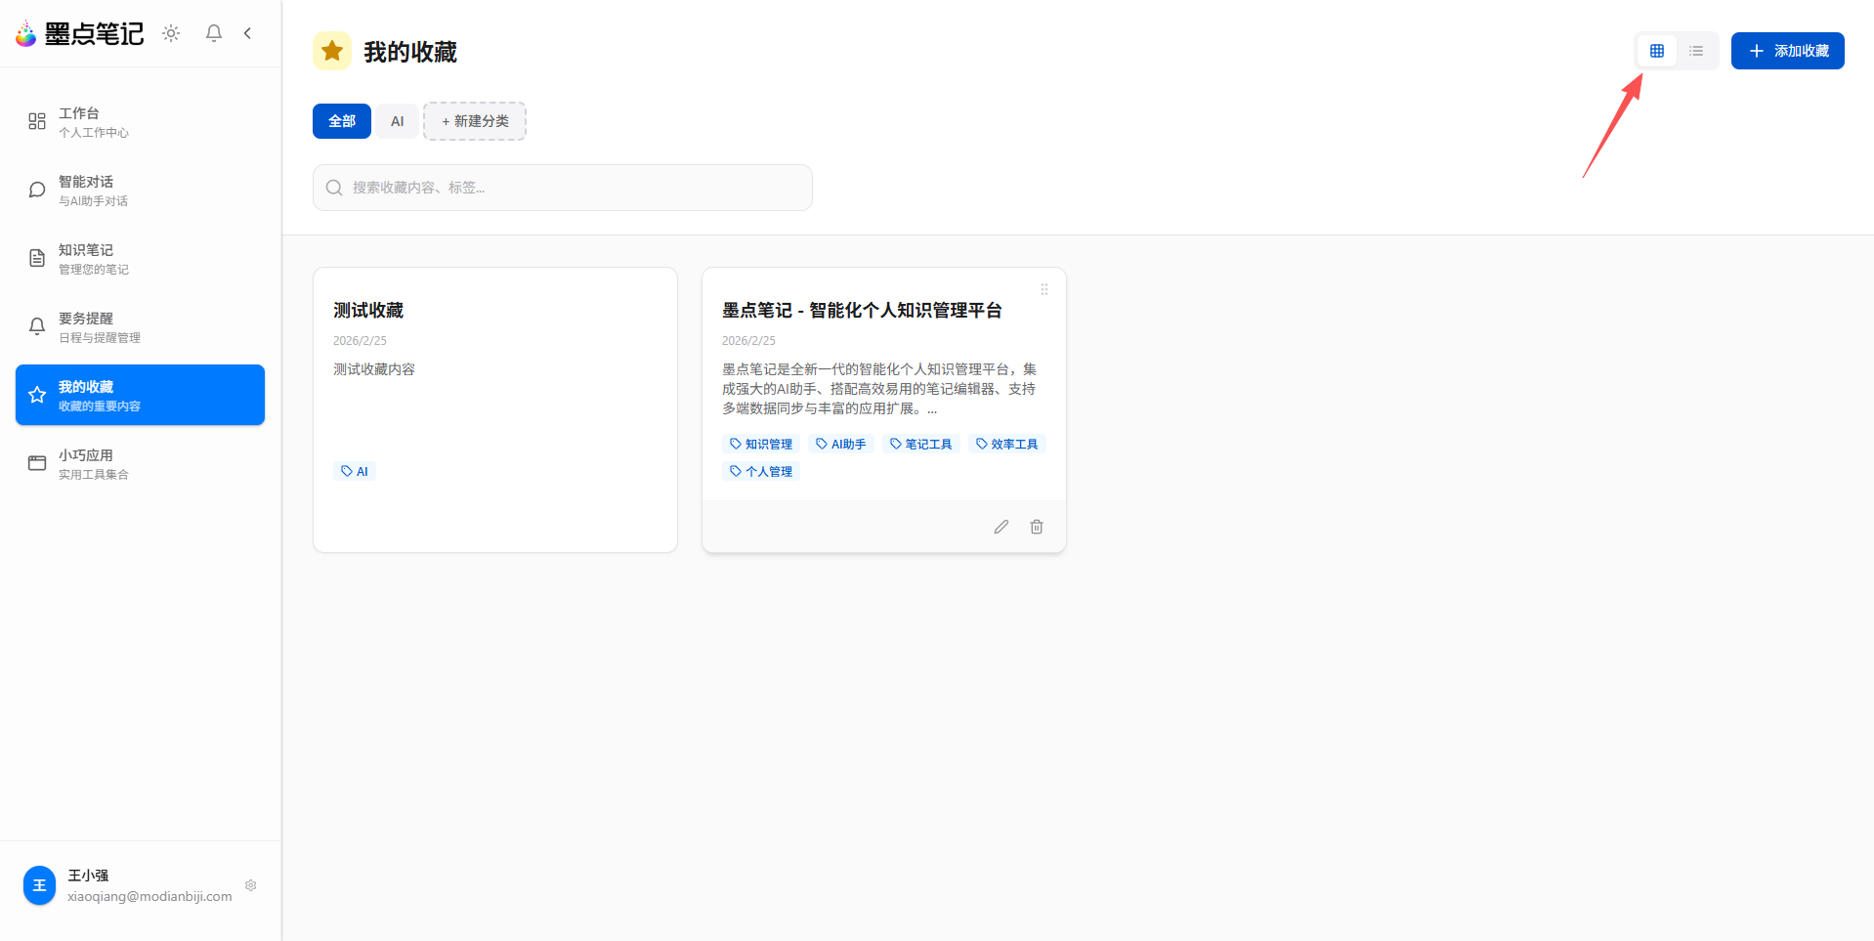Click the 墨点笔记 logo icon

24,32
